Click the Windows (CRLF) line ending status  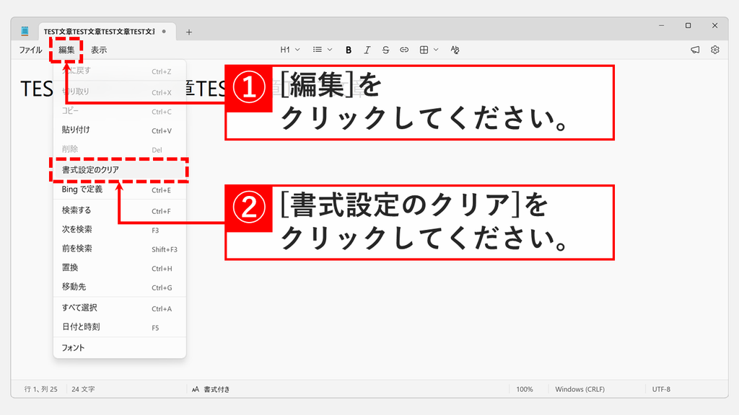pyautogui.click(x=580, y=389)
